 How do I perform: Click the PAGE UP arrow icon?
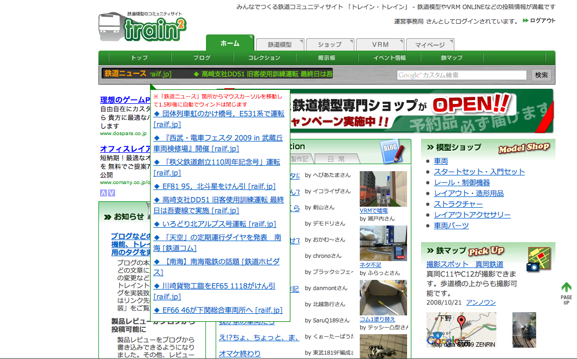(566, 293)
